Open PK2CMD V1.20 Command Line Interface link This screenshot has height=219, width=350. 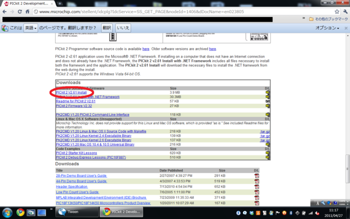(92, 114)
